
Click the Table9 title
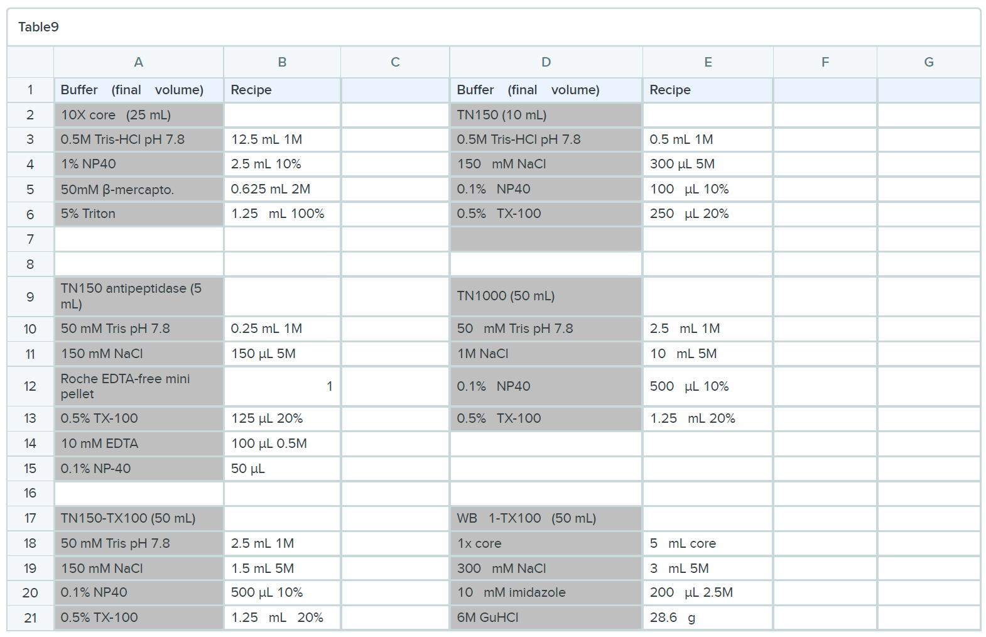click(38, 27)
